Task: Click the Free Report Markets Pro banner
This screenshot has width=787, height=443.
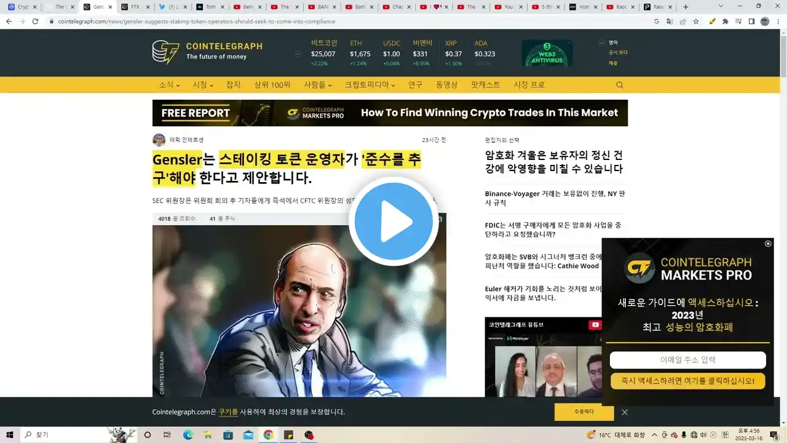Action: pyautogui.click(x=390, y=113)
